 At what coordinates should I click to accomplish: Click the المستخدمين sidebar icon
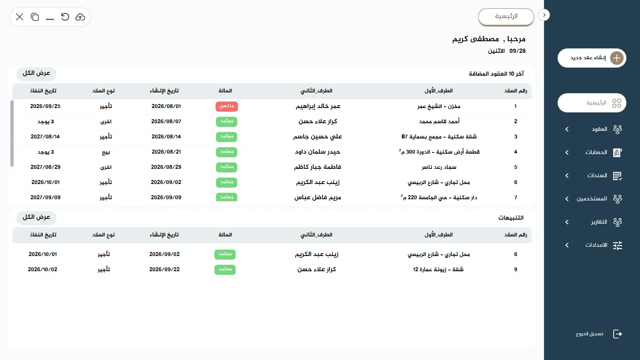coord(617,199)
